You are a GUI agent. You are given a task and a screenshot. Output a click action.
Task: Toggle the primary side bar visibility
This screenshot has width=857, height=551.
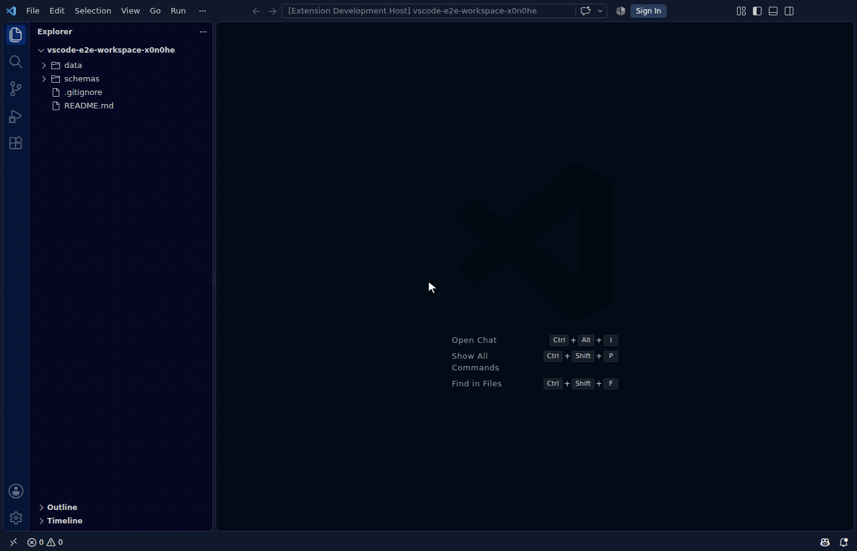(x=757, y=11)
